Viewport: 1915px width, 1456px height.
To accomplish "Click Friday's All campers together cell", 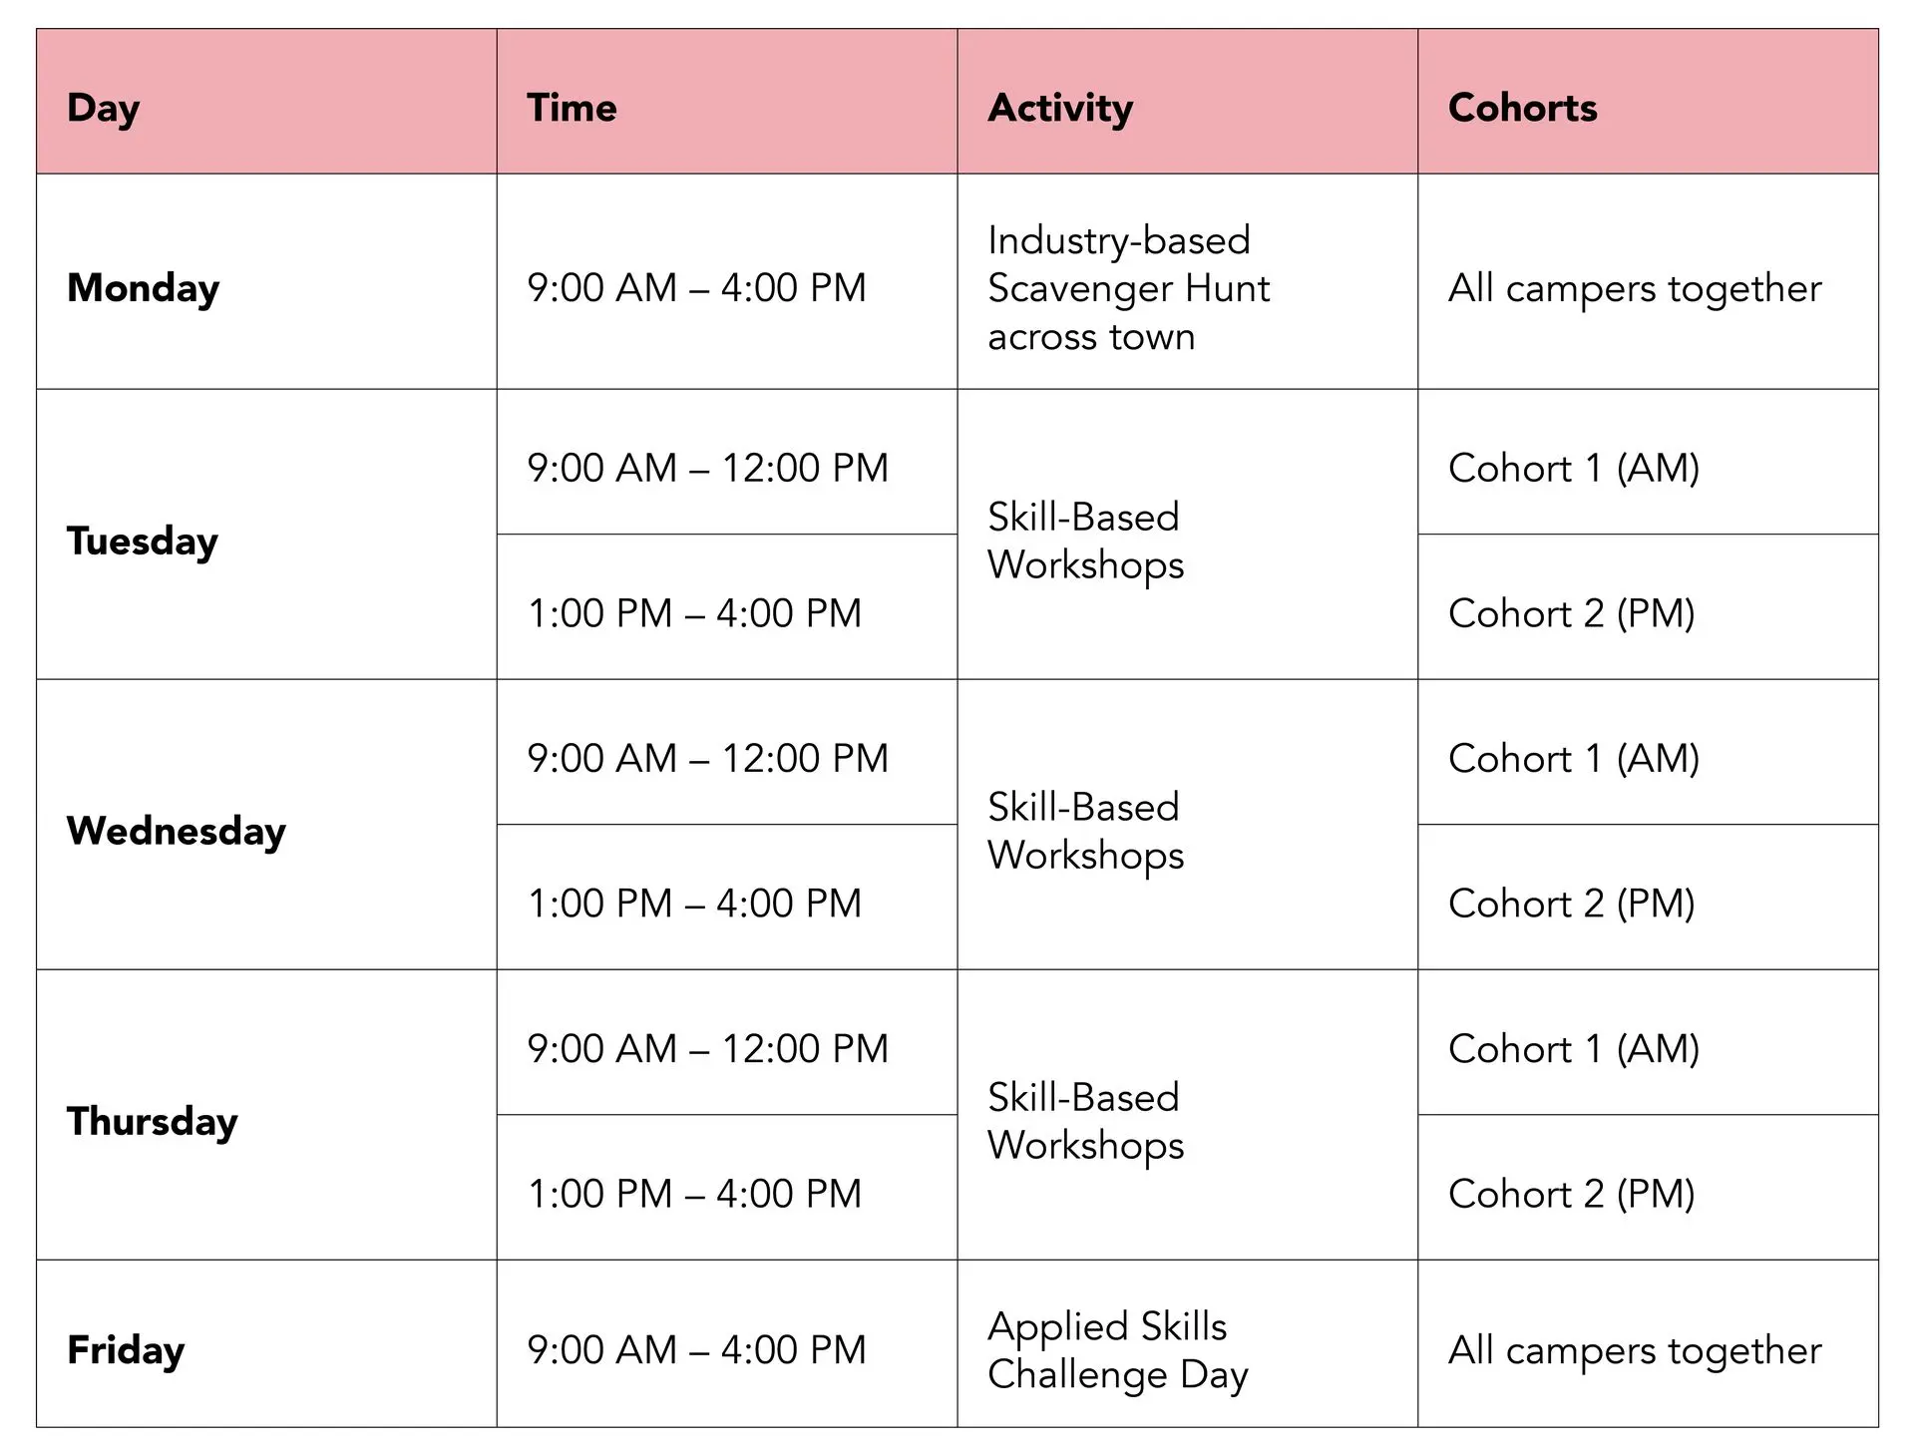I will 1634,1349.
